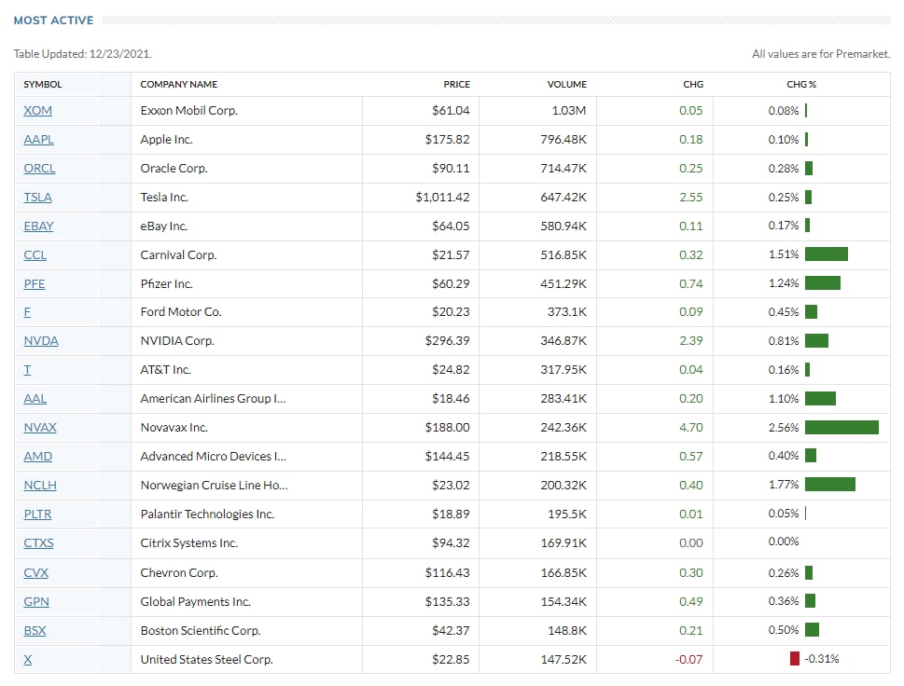Click the AAPL symbol link
Viewport: 904px width, 686px height.
pos(38,140)
